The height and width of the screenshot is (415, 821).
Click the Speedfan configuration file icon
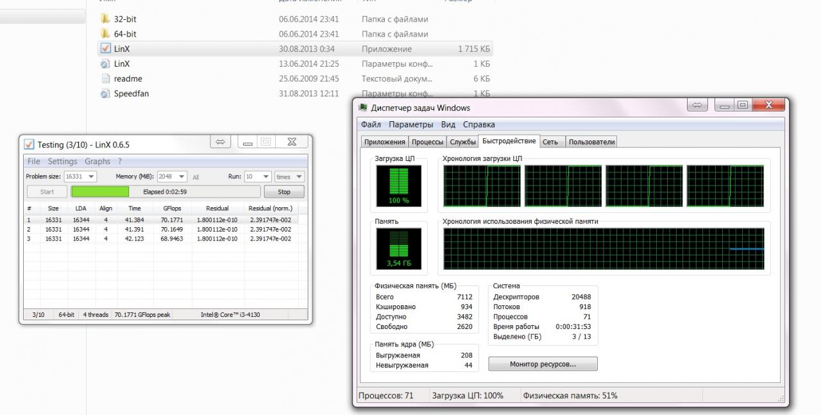click(x=105, y=94)
